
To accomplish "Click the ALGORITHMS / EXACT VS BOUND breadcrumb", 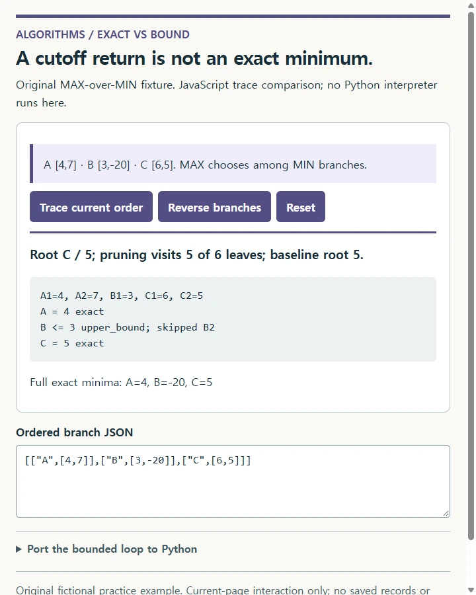I will click(102, 34).
